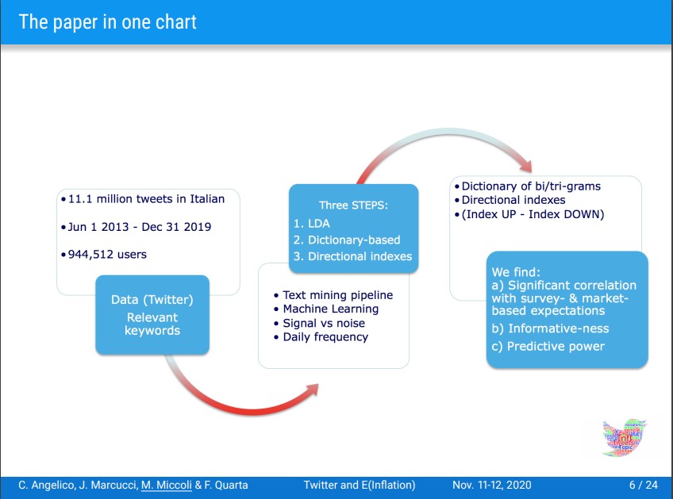Click the 'We find:' heading
The height and width of the screenshot is (499, 673).
(516, 272)
